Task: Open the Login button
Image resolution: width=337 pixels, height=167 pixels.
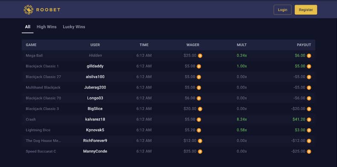Action: [282, 10]
